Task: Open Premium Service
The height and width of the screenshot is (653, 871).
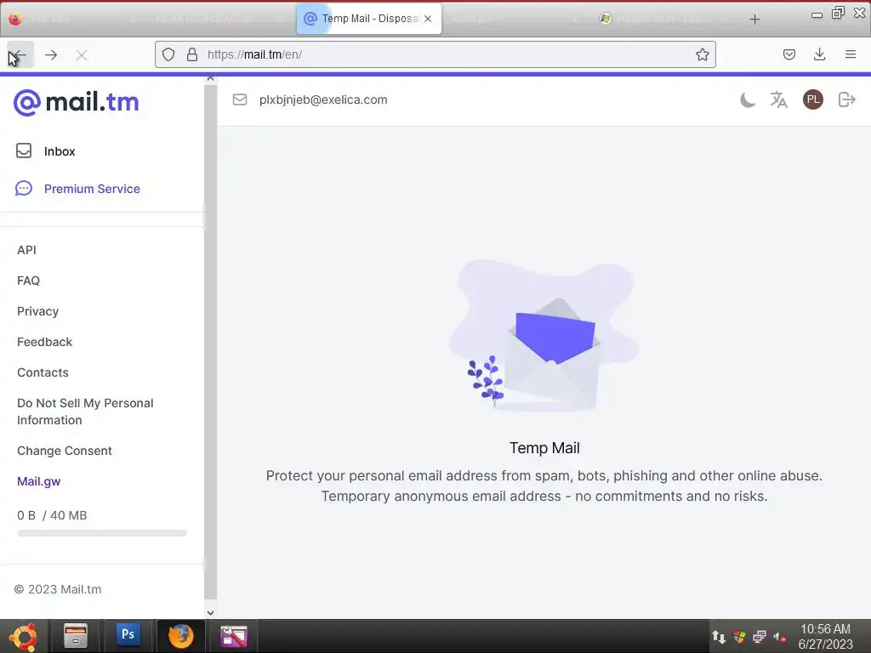Action: [92, 189]
